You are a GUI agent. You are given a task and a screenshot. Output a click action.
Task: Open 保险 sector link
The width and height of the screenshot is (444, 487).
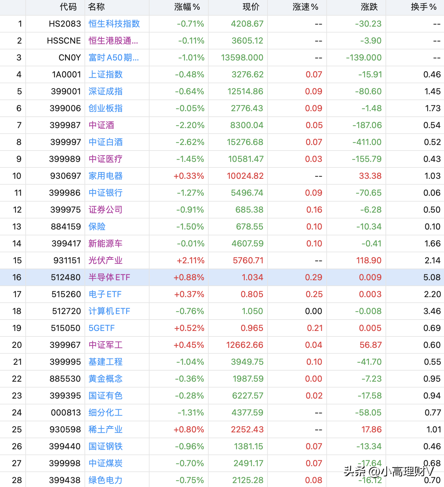pos(97,227)
